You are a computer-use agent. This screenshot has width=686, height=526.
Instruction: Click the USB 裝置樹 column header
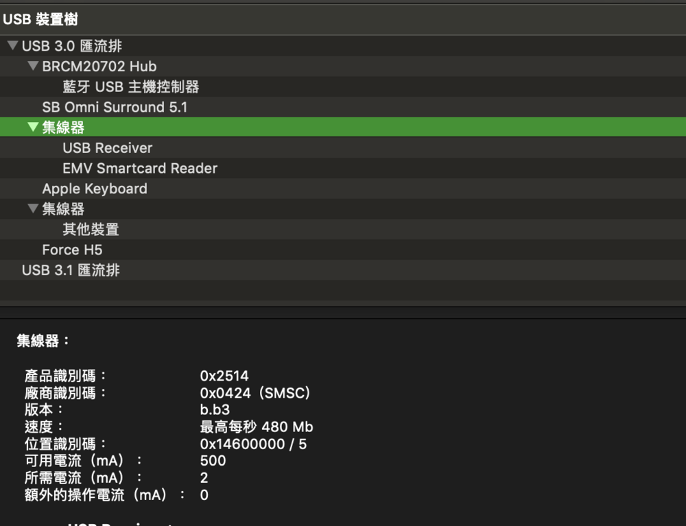tap(40, 20)
